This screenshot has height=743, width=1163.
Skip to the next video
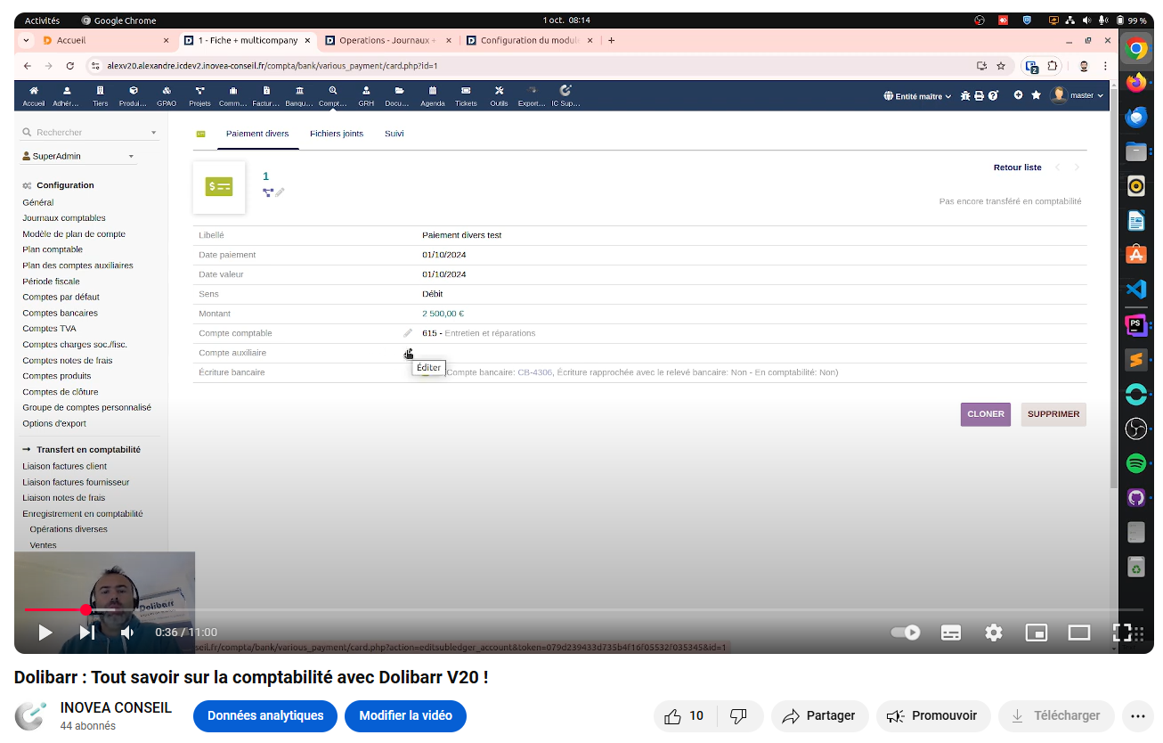87,633
